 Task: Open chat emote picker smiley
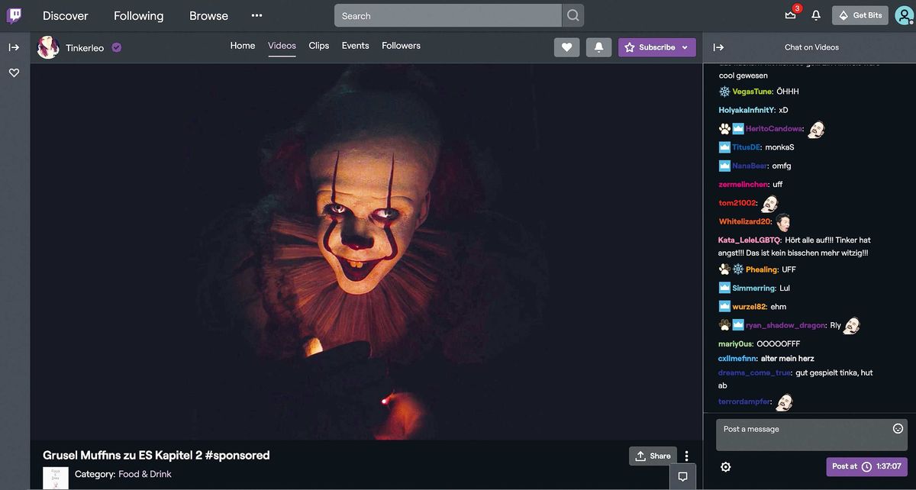point(898,428)
